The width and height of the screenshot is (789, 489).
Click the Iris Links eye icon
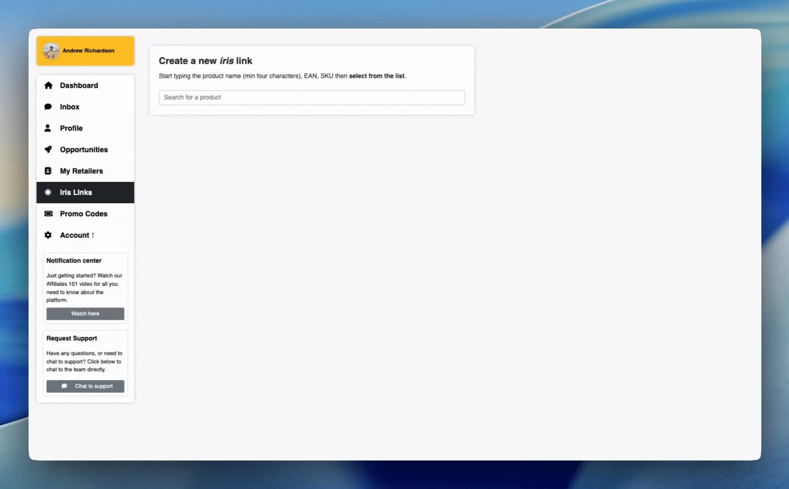coord(48,192)
